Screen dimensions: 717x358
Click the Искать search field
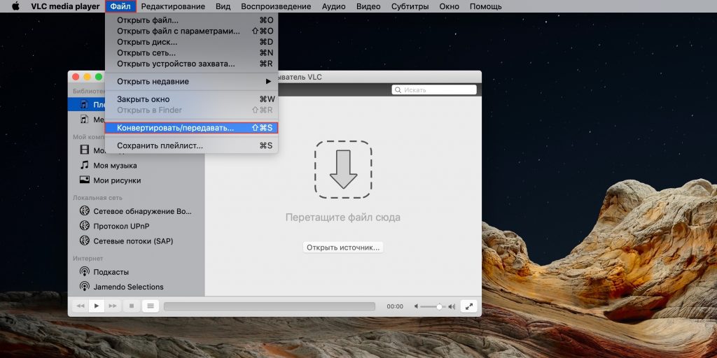(x=434, y=90)
